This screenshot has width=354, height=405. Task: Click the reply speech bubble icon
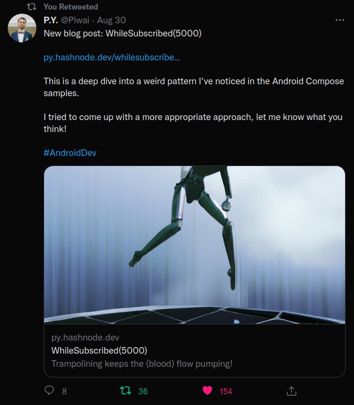point(49,391)
